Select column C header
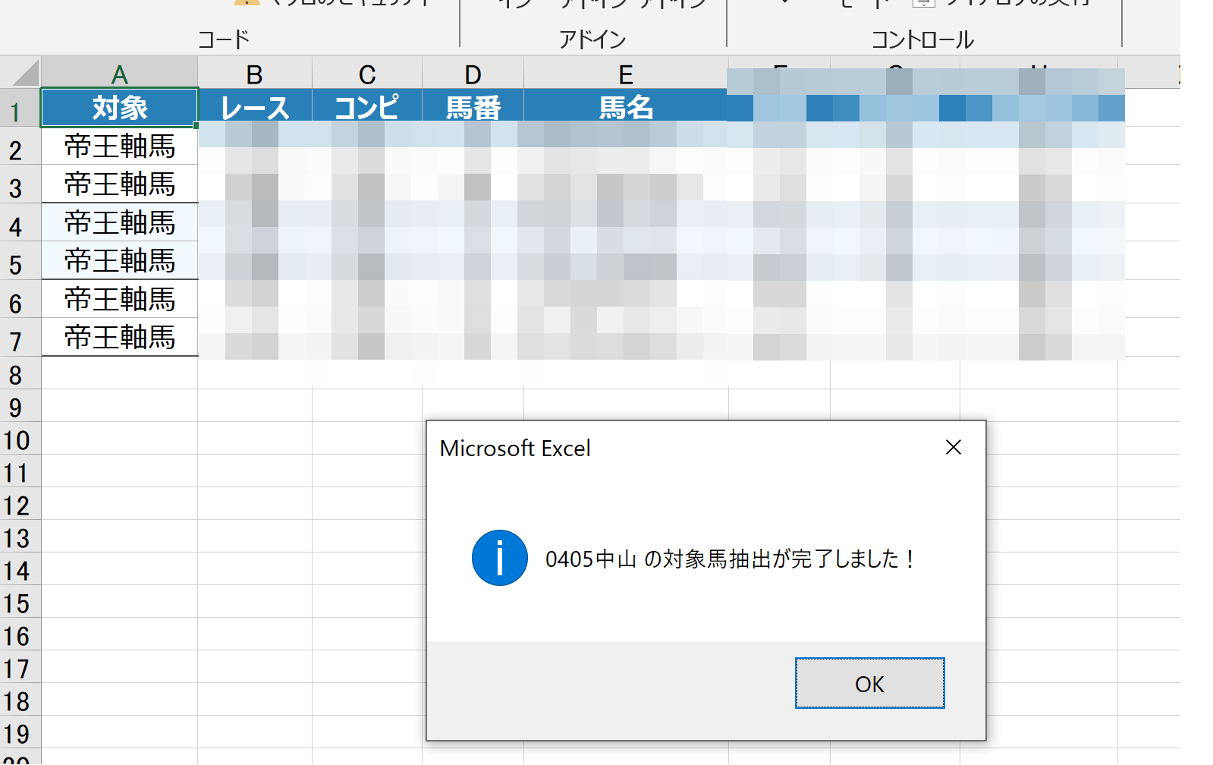Image resolution: width=1213 pixels, height=765 pixels. [x=367, y=74]
